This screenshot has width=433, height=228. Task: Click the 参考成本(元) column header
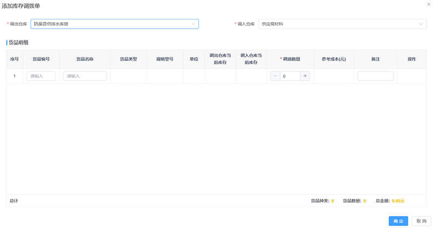333,59
